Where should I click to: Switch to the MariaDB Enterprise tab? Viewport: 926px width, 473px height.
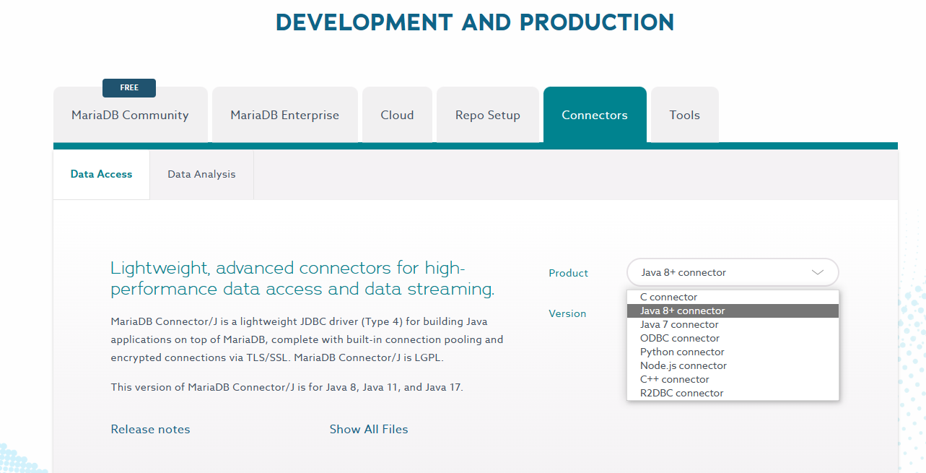point(285,115)
